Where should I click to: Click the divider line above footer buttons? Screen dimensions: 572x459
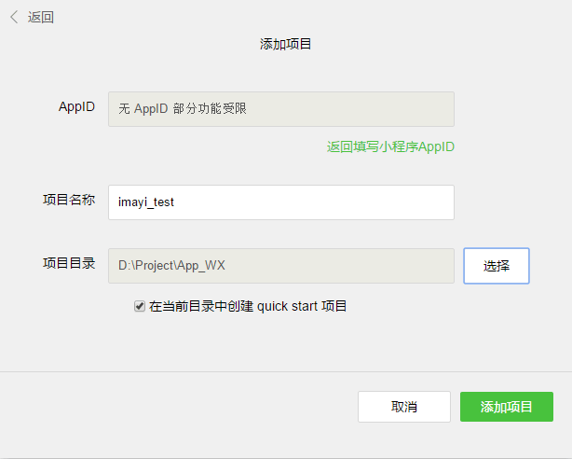tap(286, 371)
